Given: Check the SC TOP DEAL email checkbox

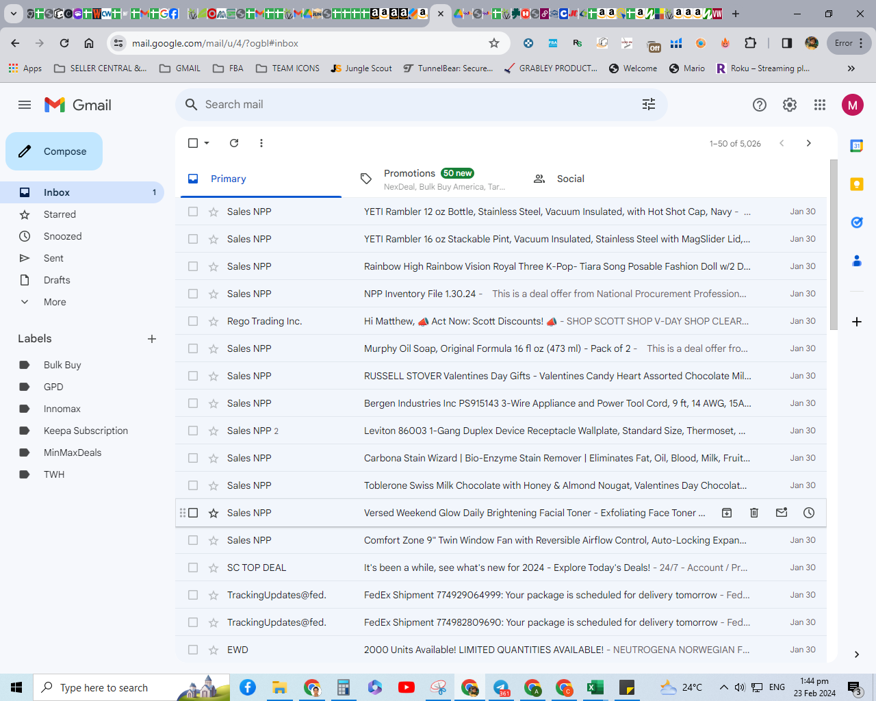Looking at the screenshot, I should (193, 568).
